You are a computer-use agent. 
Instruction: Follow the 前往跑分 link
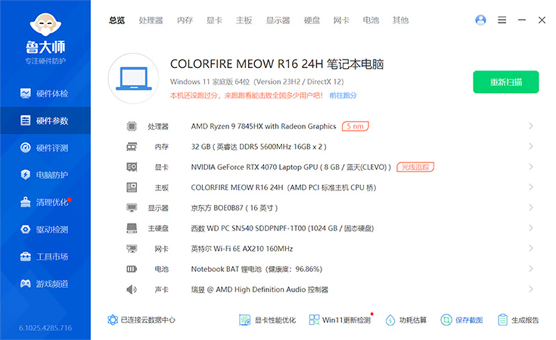pos(343,95)
